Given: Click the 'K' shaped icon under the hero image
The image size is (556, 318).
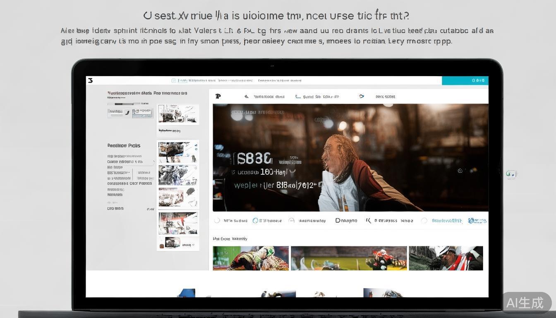Looking at the screenshot, I should click(x=368, y=221).
